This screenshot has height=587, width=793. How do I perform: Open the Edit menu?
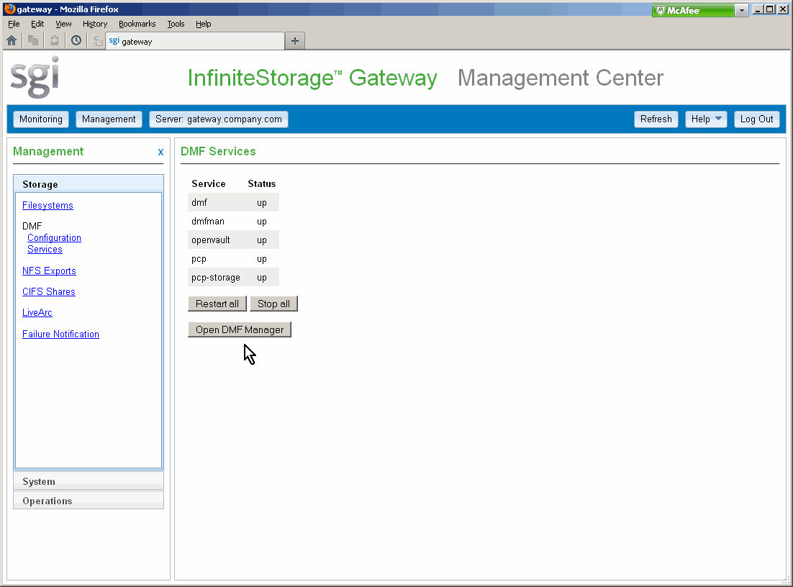[37, 24]
